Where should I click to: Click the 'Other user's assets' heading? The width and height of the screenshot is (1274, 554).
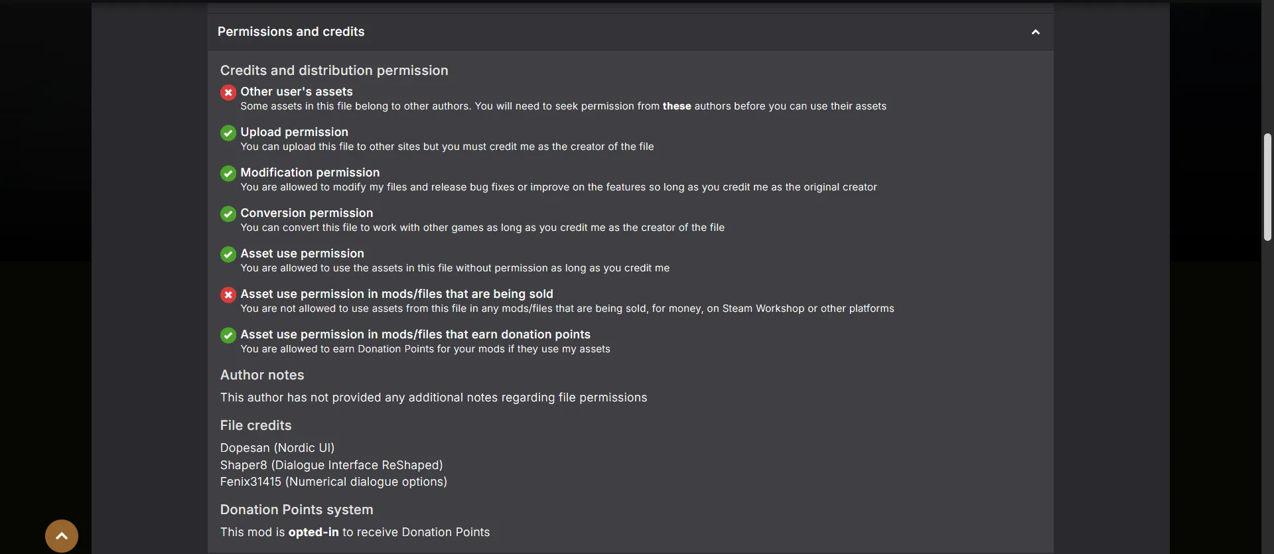297,92
